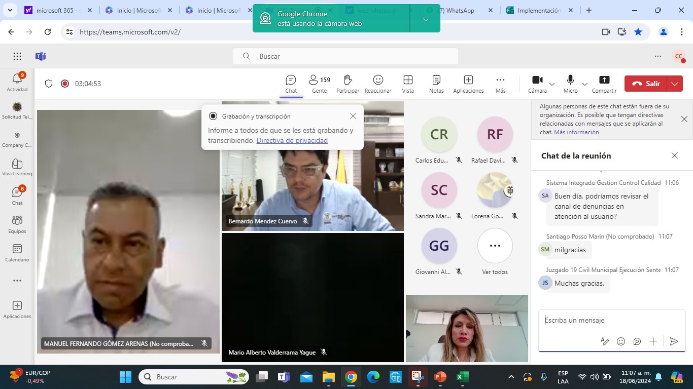
Task: Select the RF Rafael Davi participant avatar
Action: 495,134
